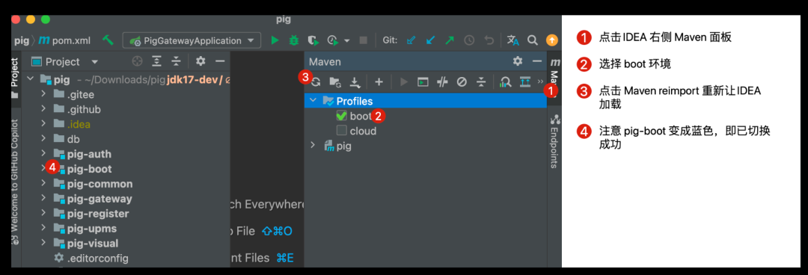Image resolution: width=808 pixels, height=275 pixels.
Task: Select the .github folder
Action: pos(84,109)
